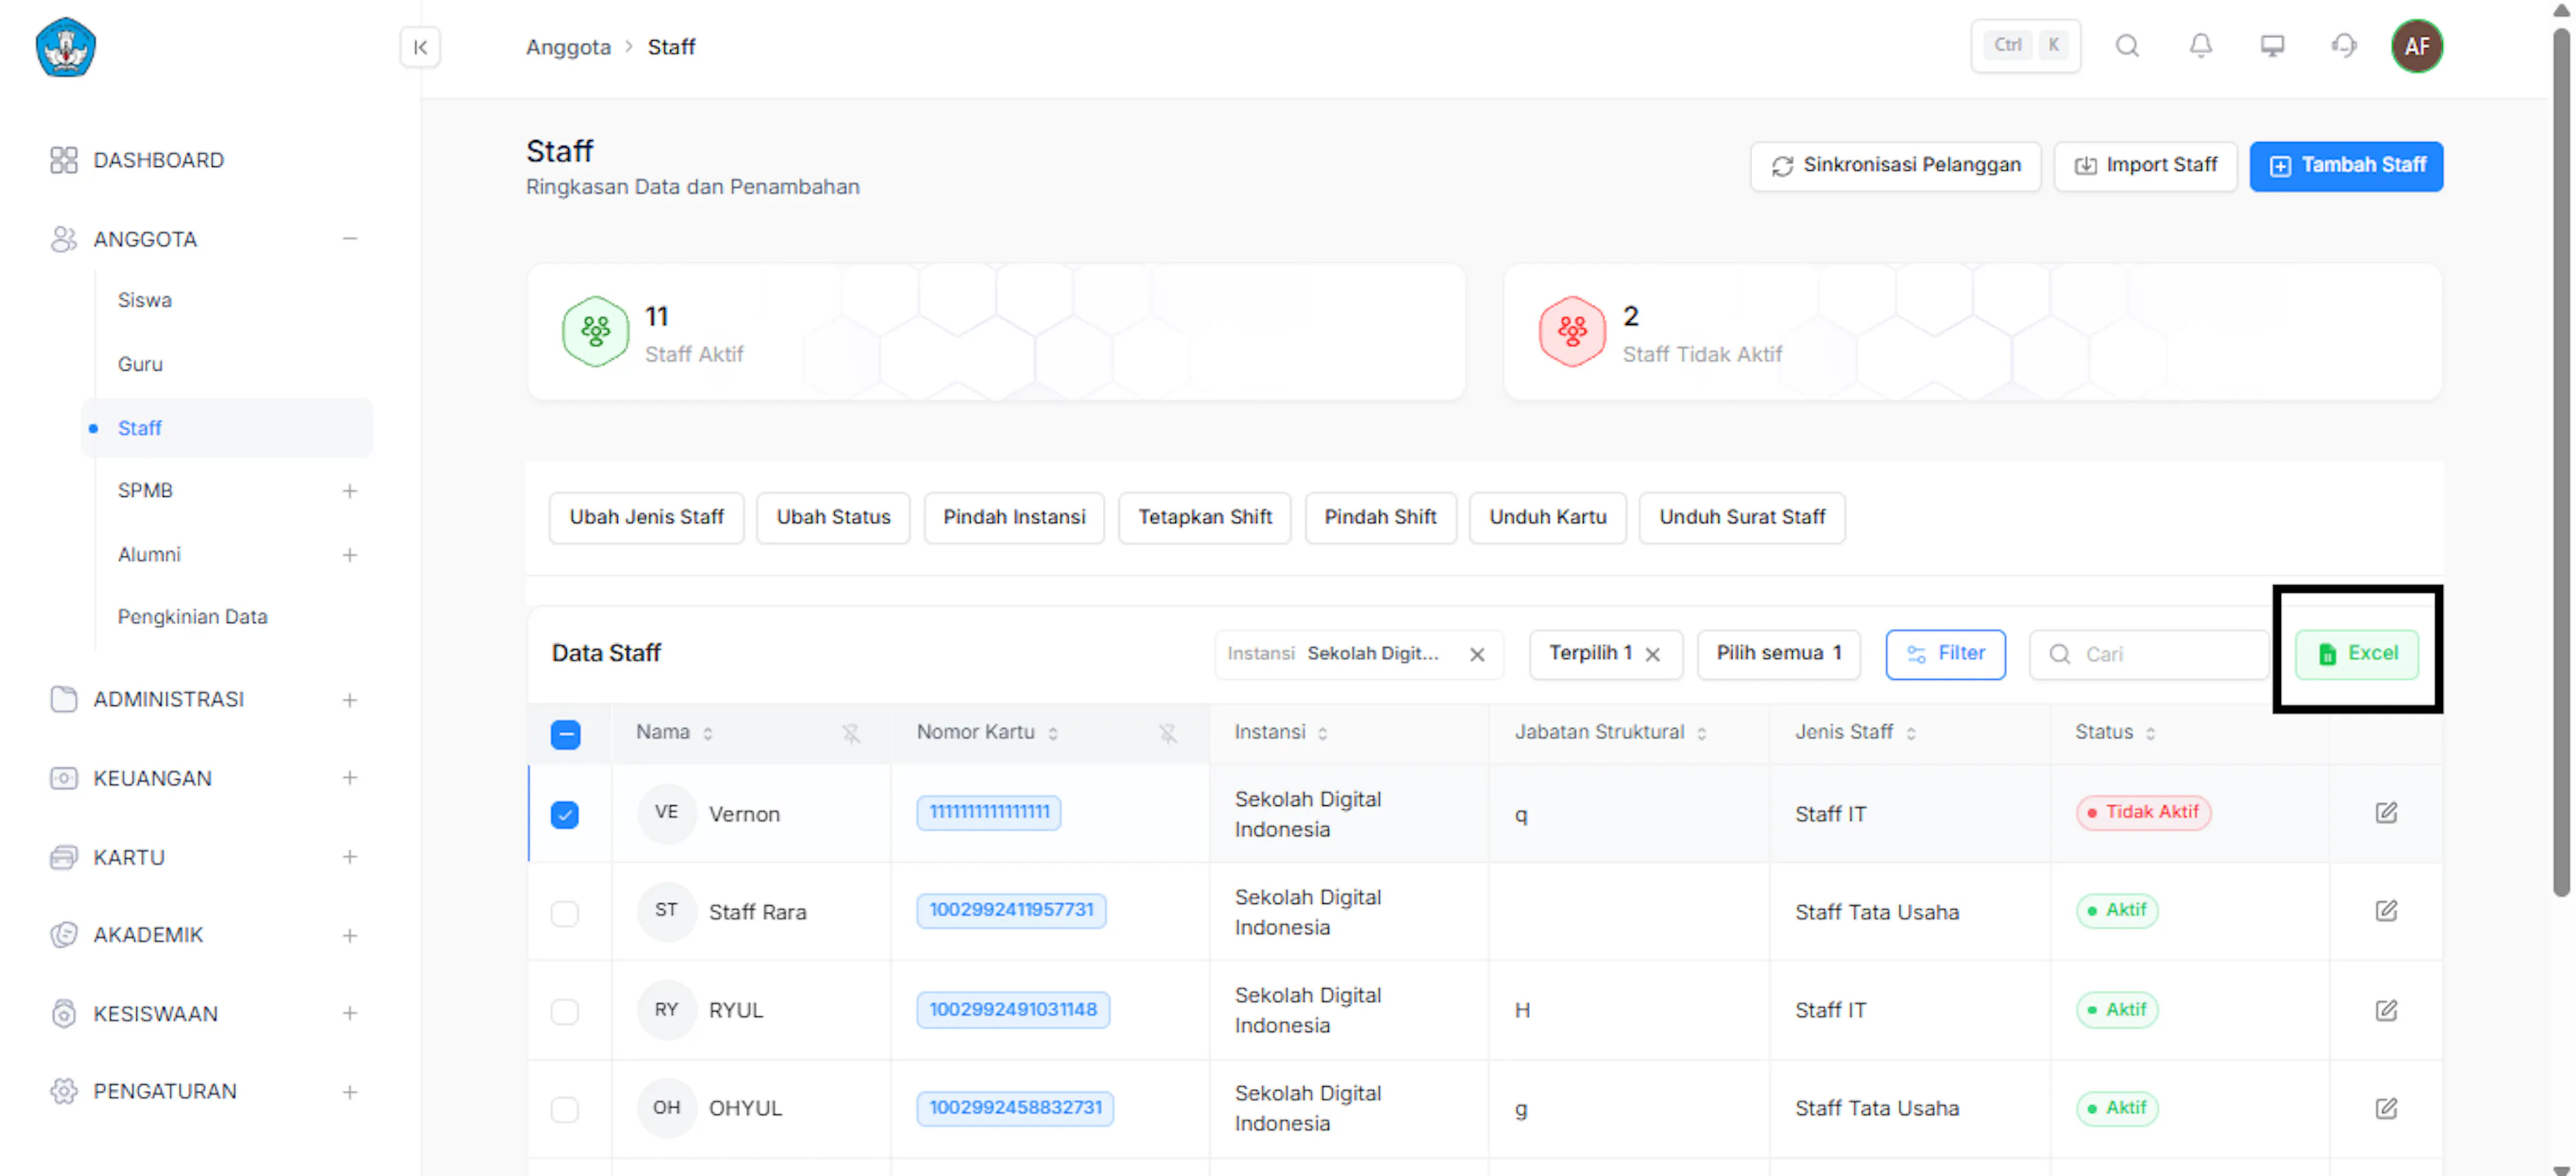Open notifications bell icon
Screen dimensions: 2576x1176
tap(2200, 46)
